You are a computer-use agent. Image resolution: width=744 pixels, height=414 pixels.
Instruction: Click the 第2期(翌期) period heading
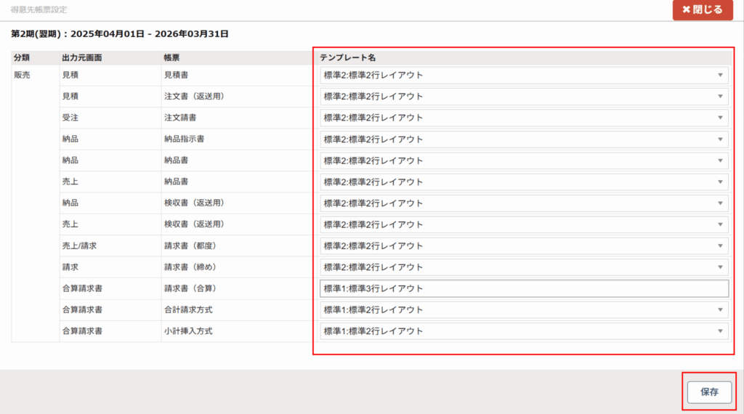[120, 33]
